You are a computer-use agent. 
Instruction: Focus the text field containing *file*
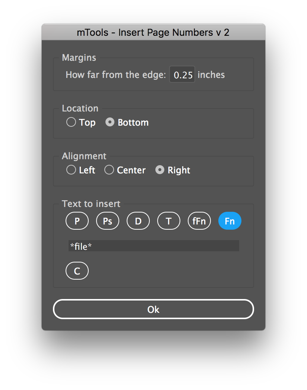coord(153,246)
